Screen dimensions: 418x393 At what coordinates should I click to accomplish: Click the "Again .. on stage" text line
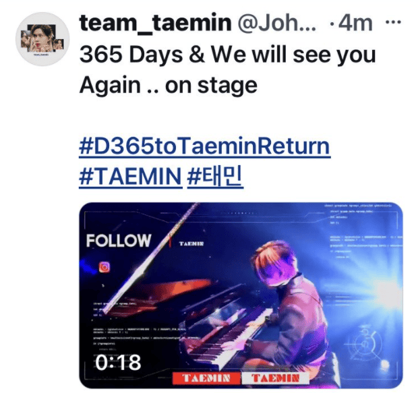(x=169, y=86)
